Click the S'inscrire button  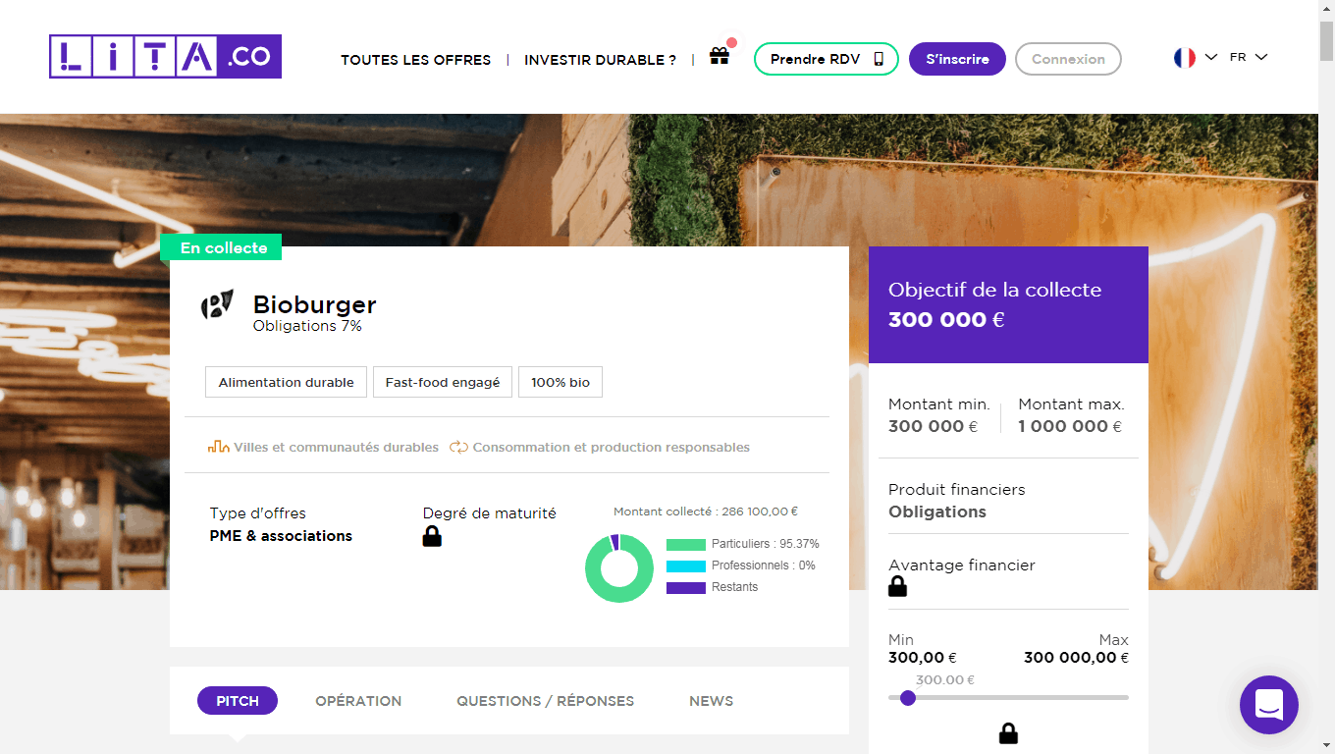click(957, 59)
